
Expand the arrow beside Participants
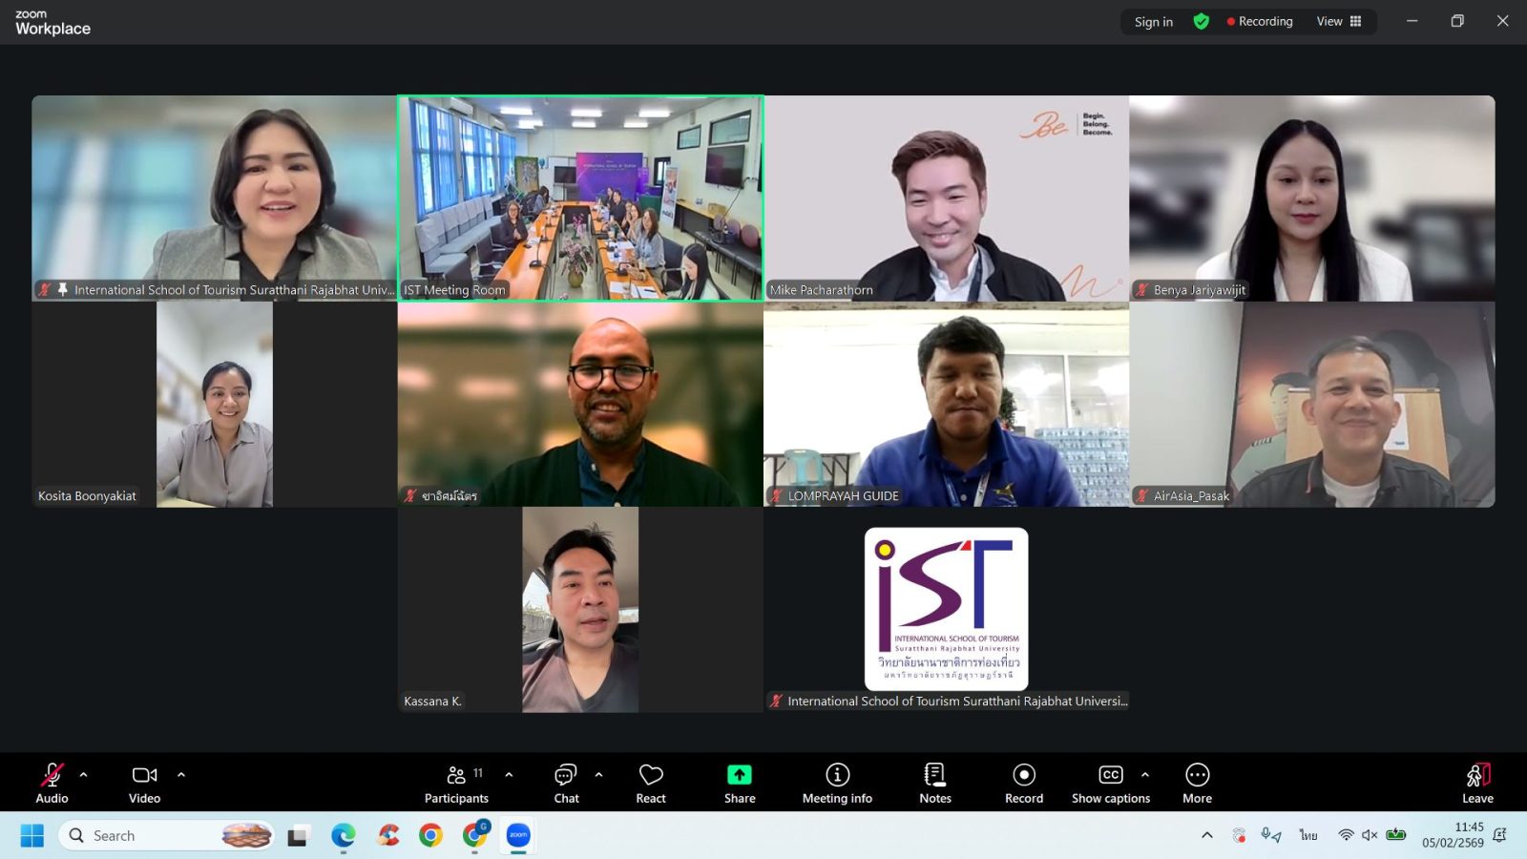[509, 774]
